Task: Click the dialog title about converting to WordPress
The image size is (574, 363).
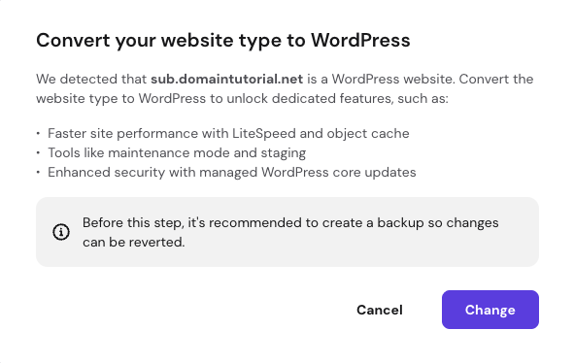Action: 223,40
